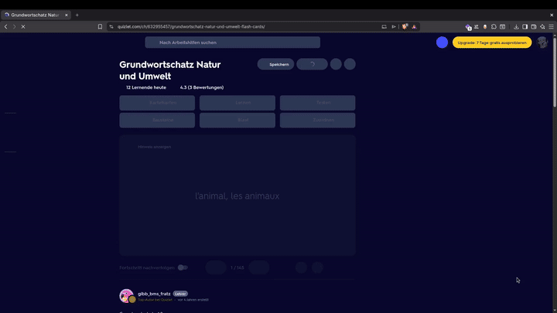The height and width of the screenshot is (313, 557).
Task: Toggle the browser sidebar panel
Action: (x=525, y=26)
